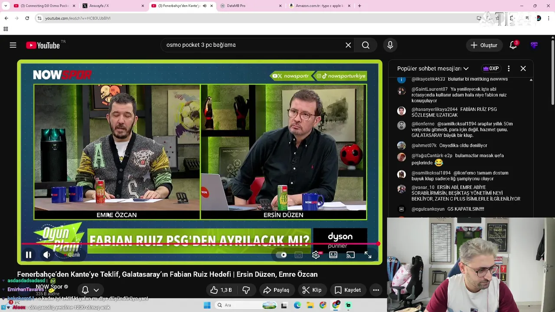Image resolution: width=555 pixels, height=312 pixels.
Task: Open more actions three-dot menu below video
Action: click(376, 290)
